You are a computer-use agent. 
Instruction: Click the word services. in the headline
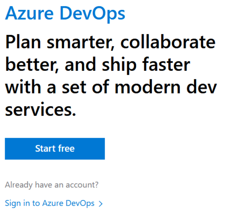[x=40, y=109]
